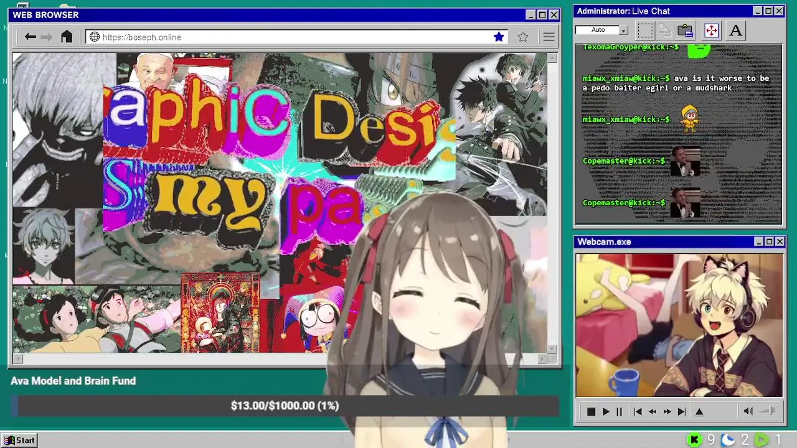Click the 'ava is it worse' chat message

[x=676, y=83]
